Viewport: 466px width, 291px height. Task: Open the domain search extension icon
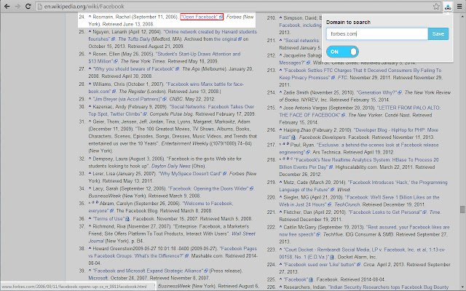coord(448,7)
